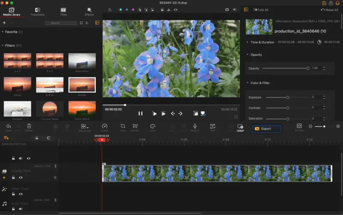Select the Crop tool
Screen dimensions: 343x215
click(123, 127)
